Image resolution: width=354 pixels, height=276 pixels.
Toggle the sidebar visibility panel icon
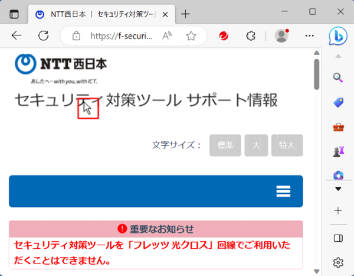(x=338, y=238)
